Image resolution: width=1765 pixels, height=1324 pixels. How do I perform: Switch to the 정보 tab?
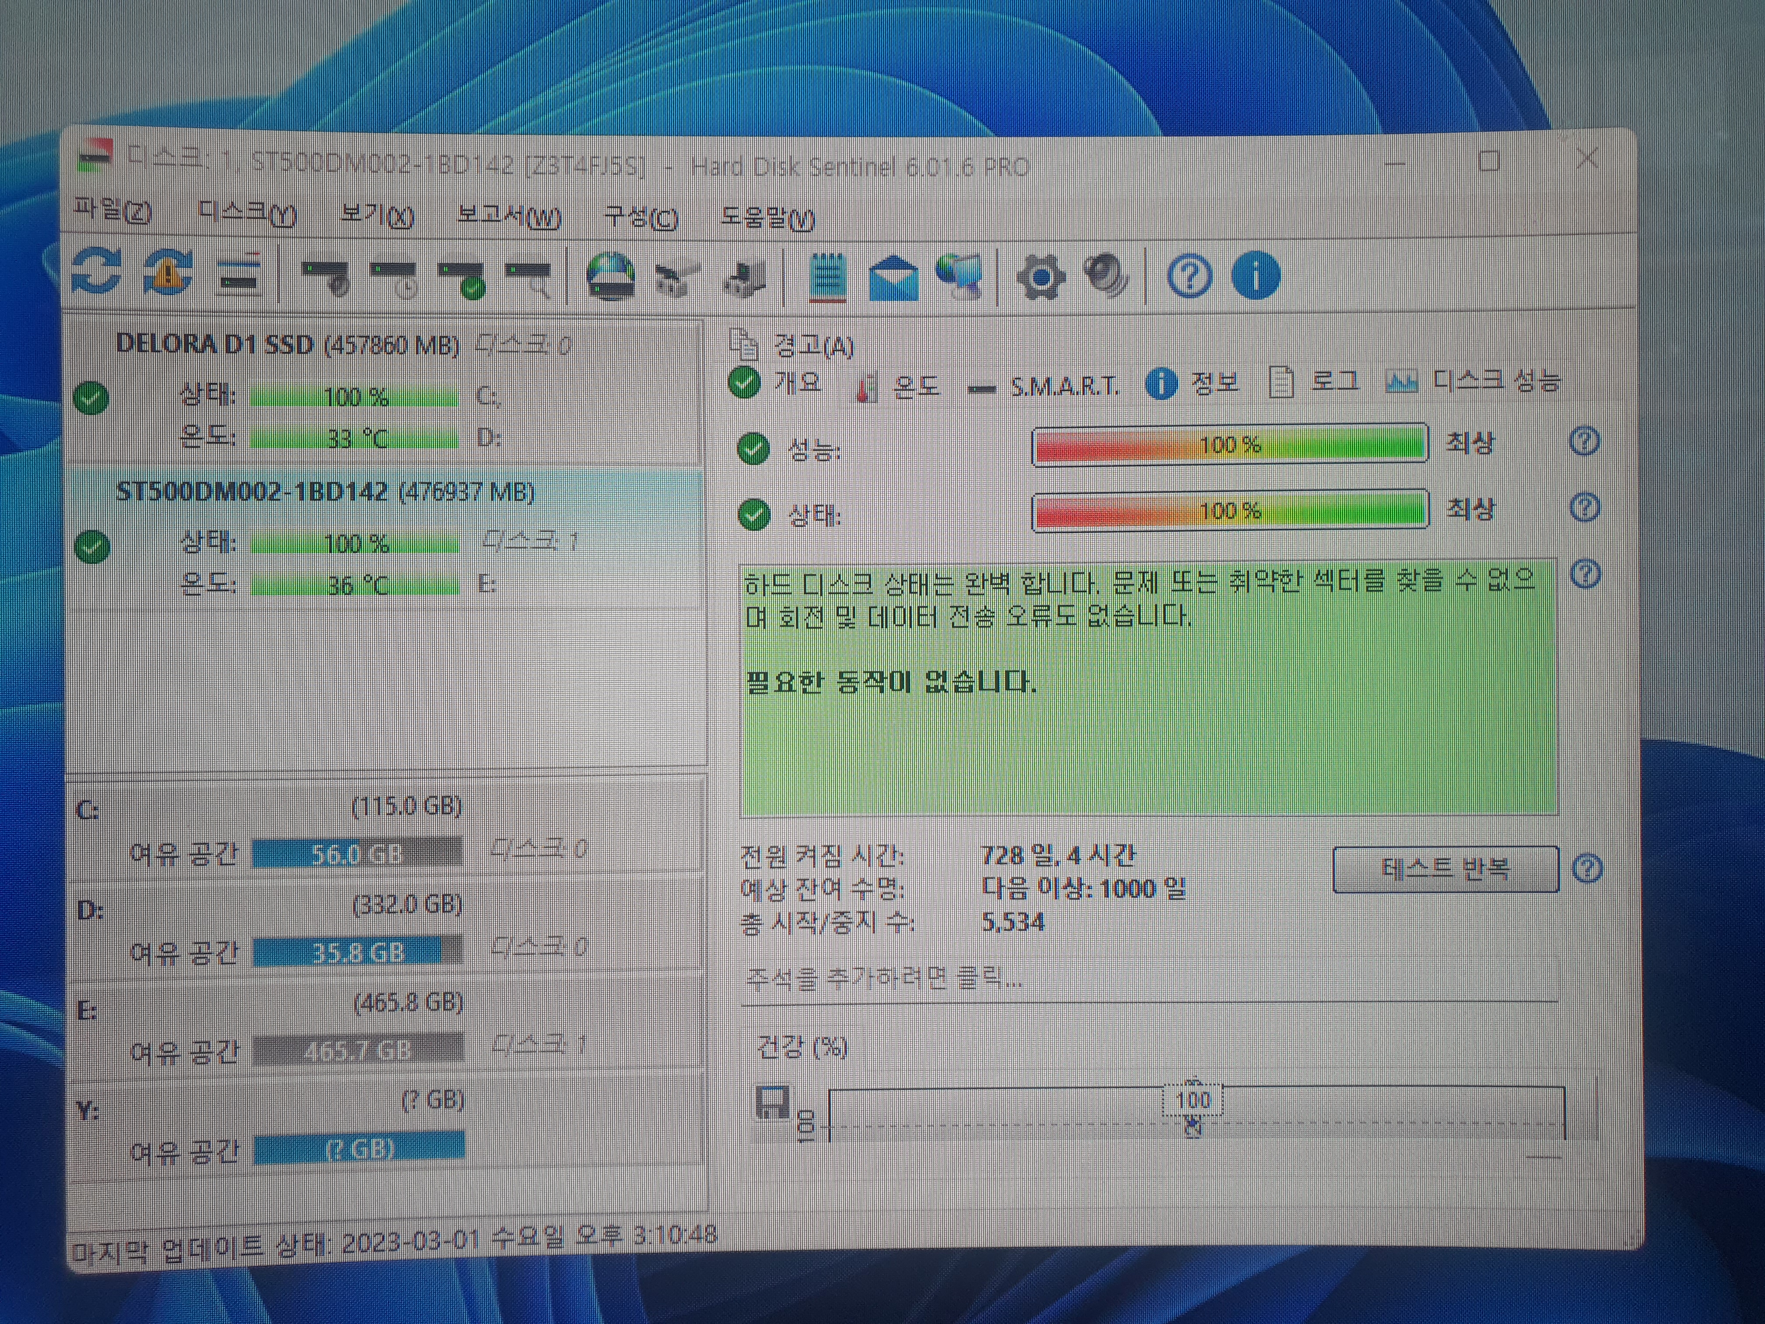(1193, 384)
